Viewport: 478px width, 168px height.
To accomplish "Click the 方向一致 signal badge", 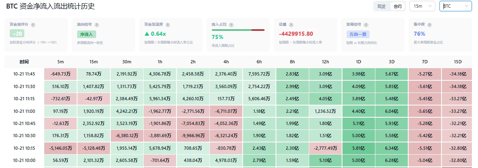I will tap(357, 34).
